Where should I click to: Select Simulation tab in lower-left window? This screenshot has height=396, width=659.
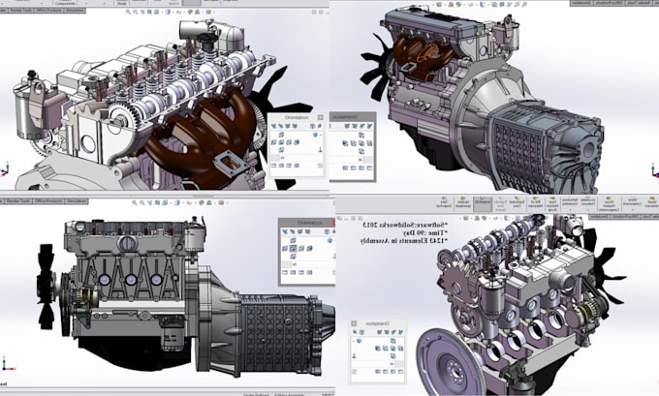pos(77,201)
